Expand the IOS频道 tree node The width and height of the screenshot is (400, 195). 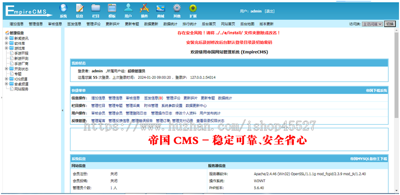(7, 79)
